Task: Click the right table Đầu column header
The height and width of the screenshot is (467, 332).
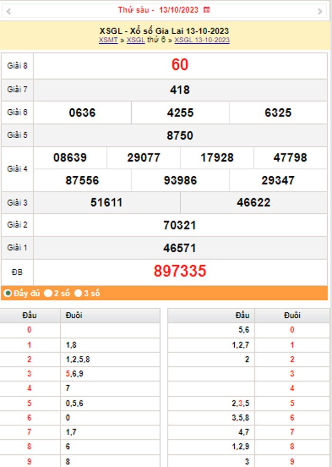Action: [242, 315]
